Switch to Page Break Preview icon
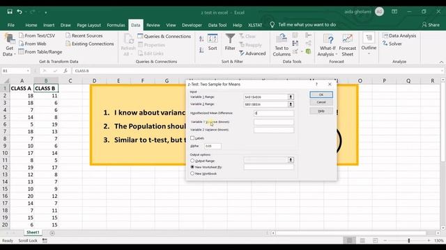The height and width of the screenshot is (250, 446). [x=375, y=240]
